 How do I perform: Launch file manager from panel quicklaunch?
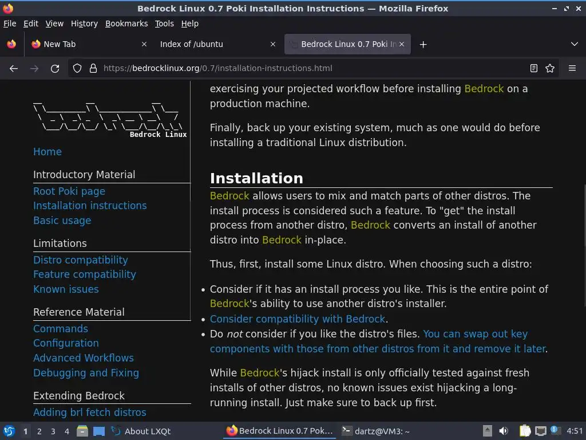coord(82,431)
